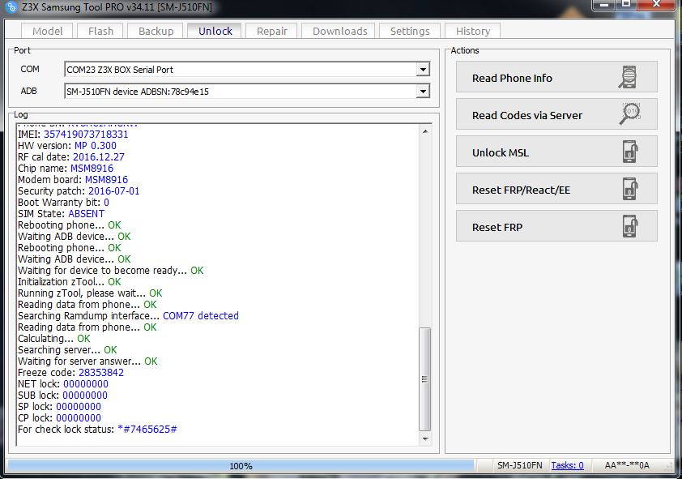Expand the COM port dropdown arrow
The height and width of the screenshot is (479, 682).
click(x=423, y=70)
